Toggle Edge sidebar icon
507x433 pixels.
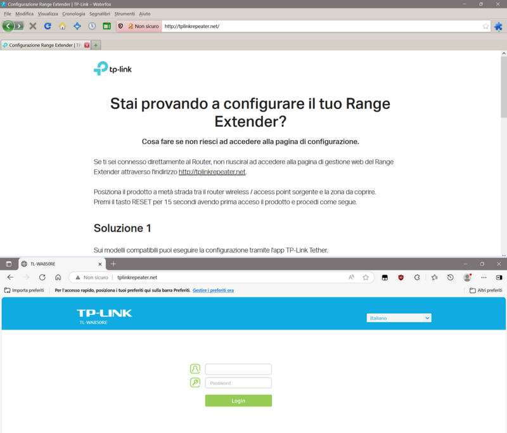tap(499, 278)
